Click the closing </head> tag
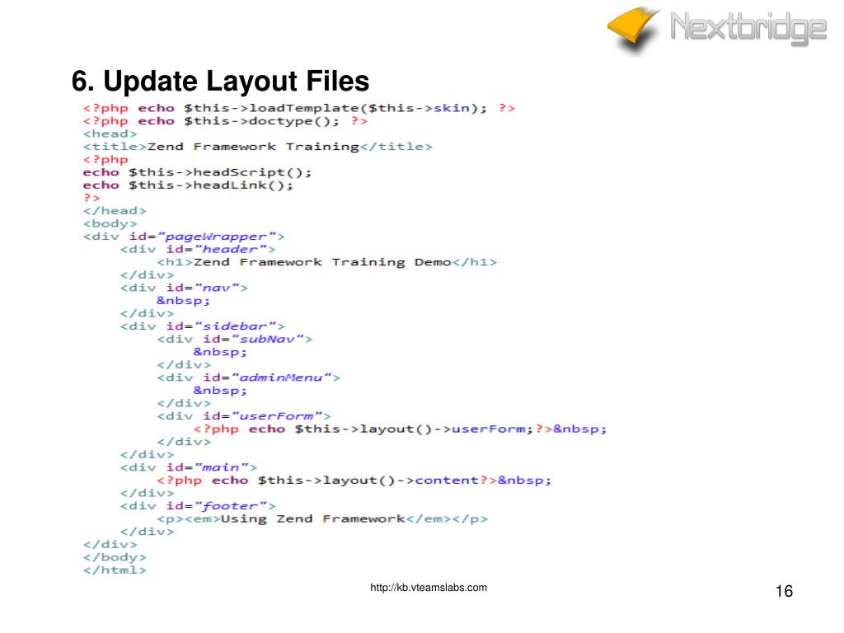Image resolution: width=844 pixels, height=633 pixels. tap(114, 211)
